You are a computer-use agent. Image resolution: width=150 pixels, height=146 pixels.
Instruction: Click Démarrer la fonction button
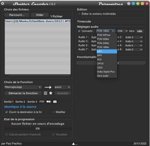(x=23, y=93)
